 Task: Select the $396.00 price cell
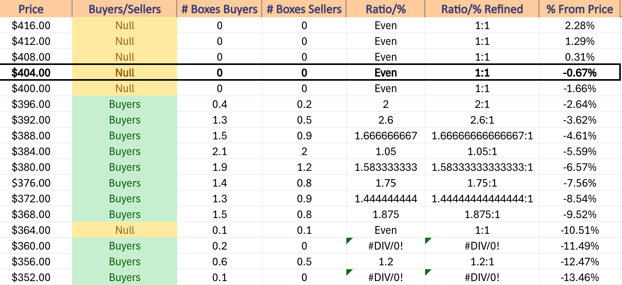[36, 104]
